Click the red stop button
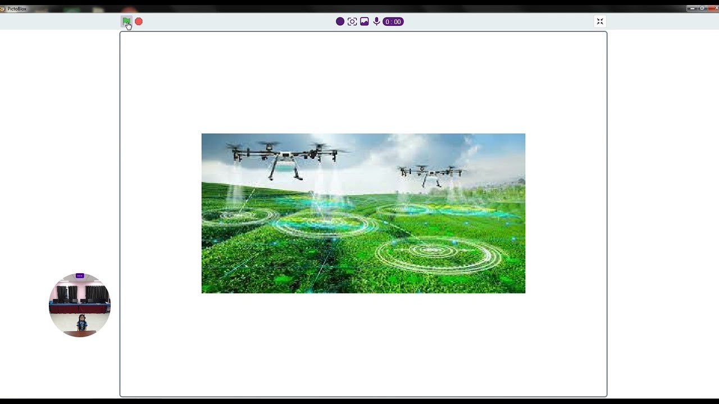Image resolution: width=719 pixels, height=404 pixels. [x=139, y=21]
